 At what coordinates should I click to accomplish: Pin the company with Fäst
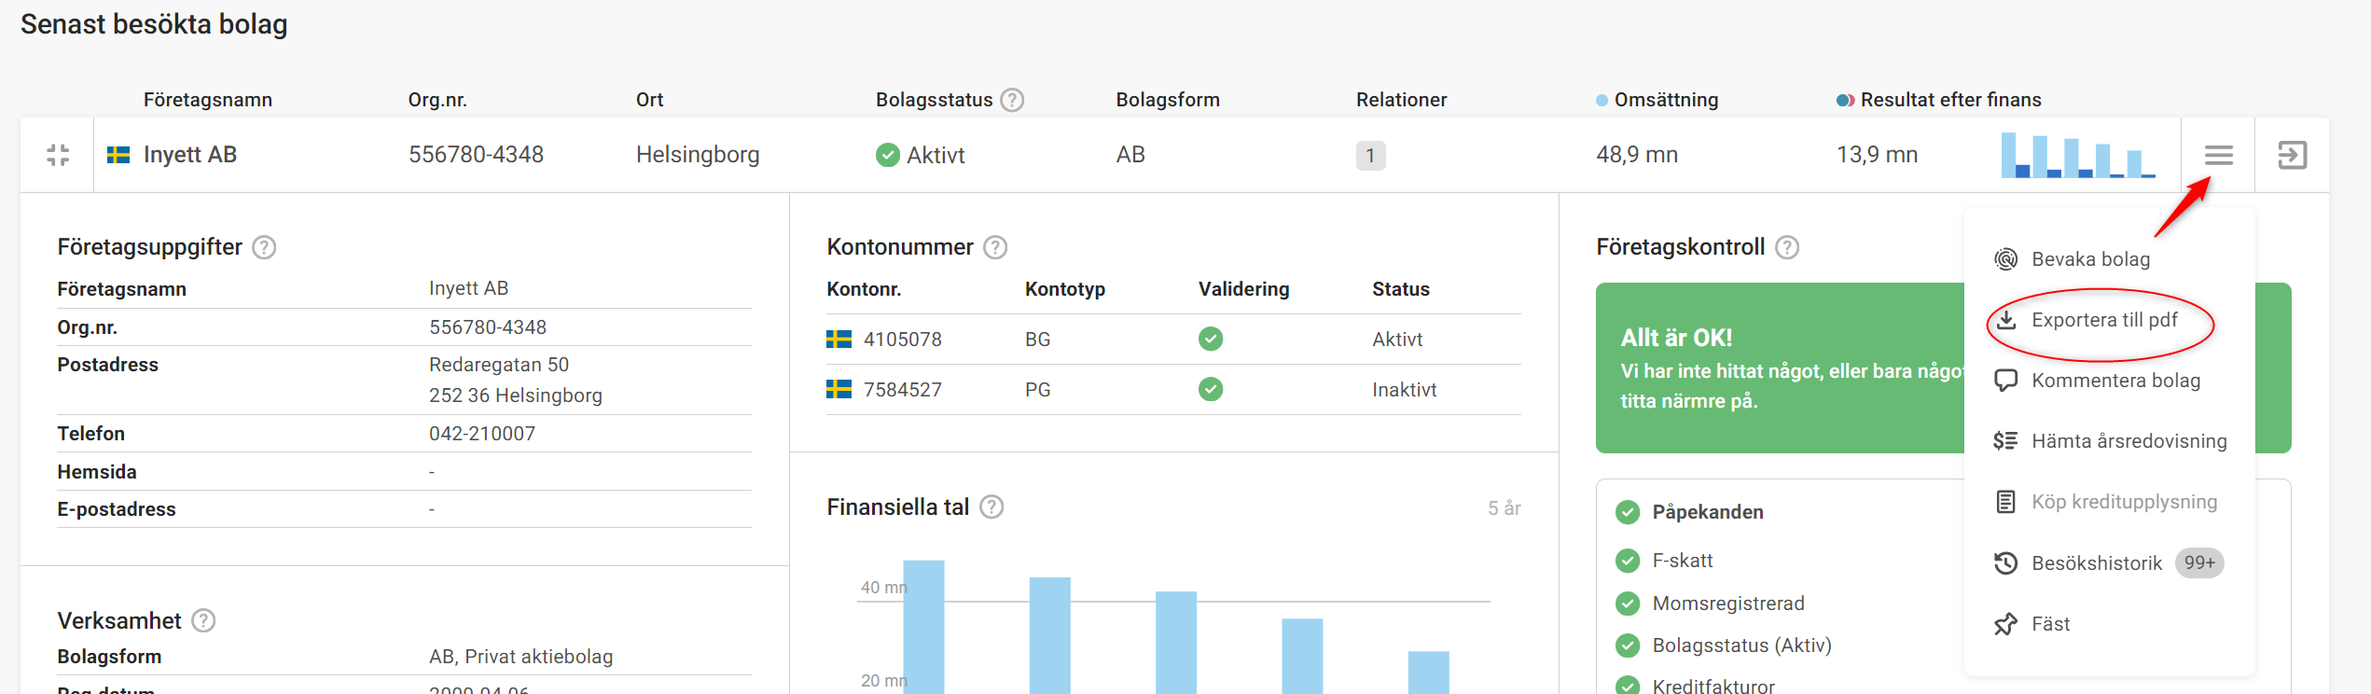pos(2109,624)
